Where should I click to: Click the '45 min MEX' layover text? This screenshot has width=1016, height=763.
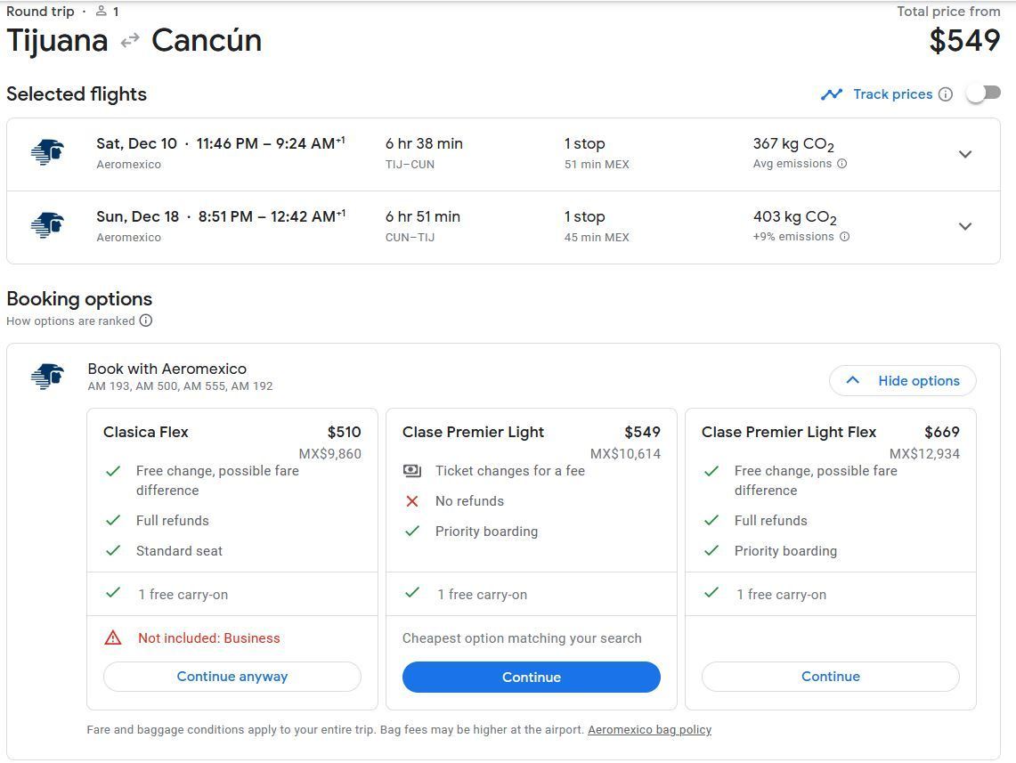click(x=597, y=238)
